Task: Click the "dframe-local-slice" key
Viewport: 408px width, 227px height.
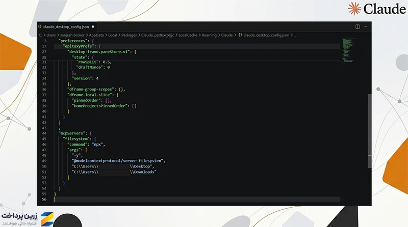Action: (90, 95)
